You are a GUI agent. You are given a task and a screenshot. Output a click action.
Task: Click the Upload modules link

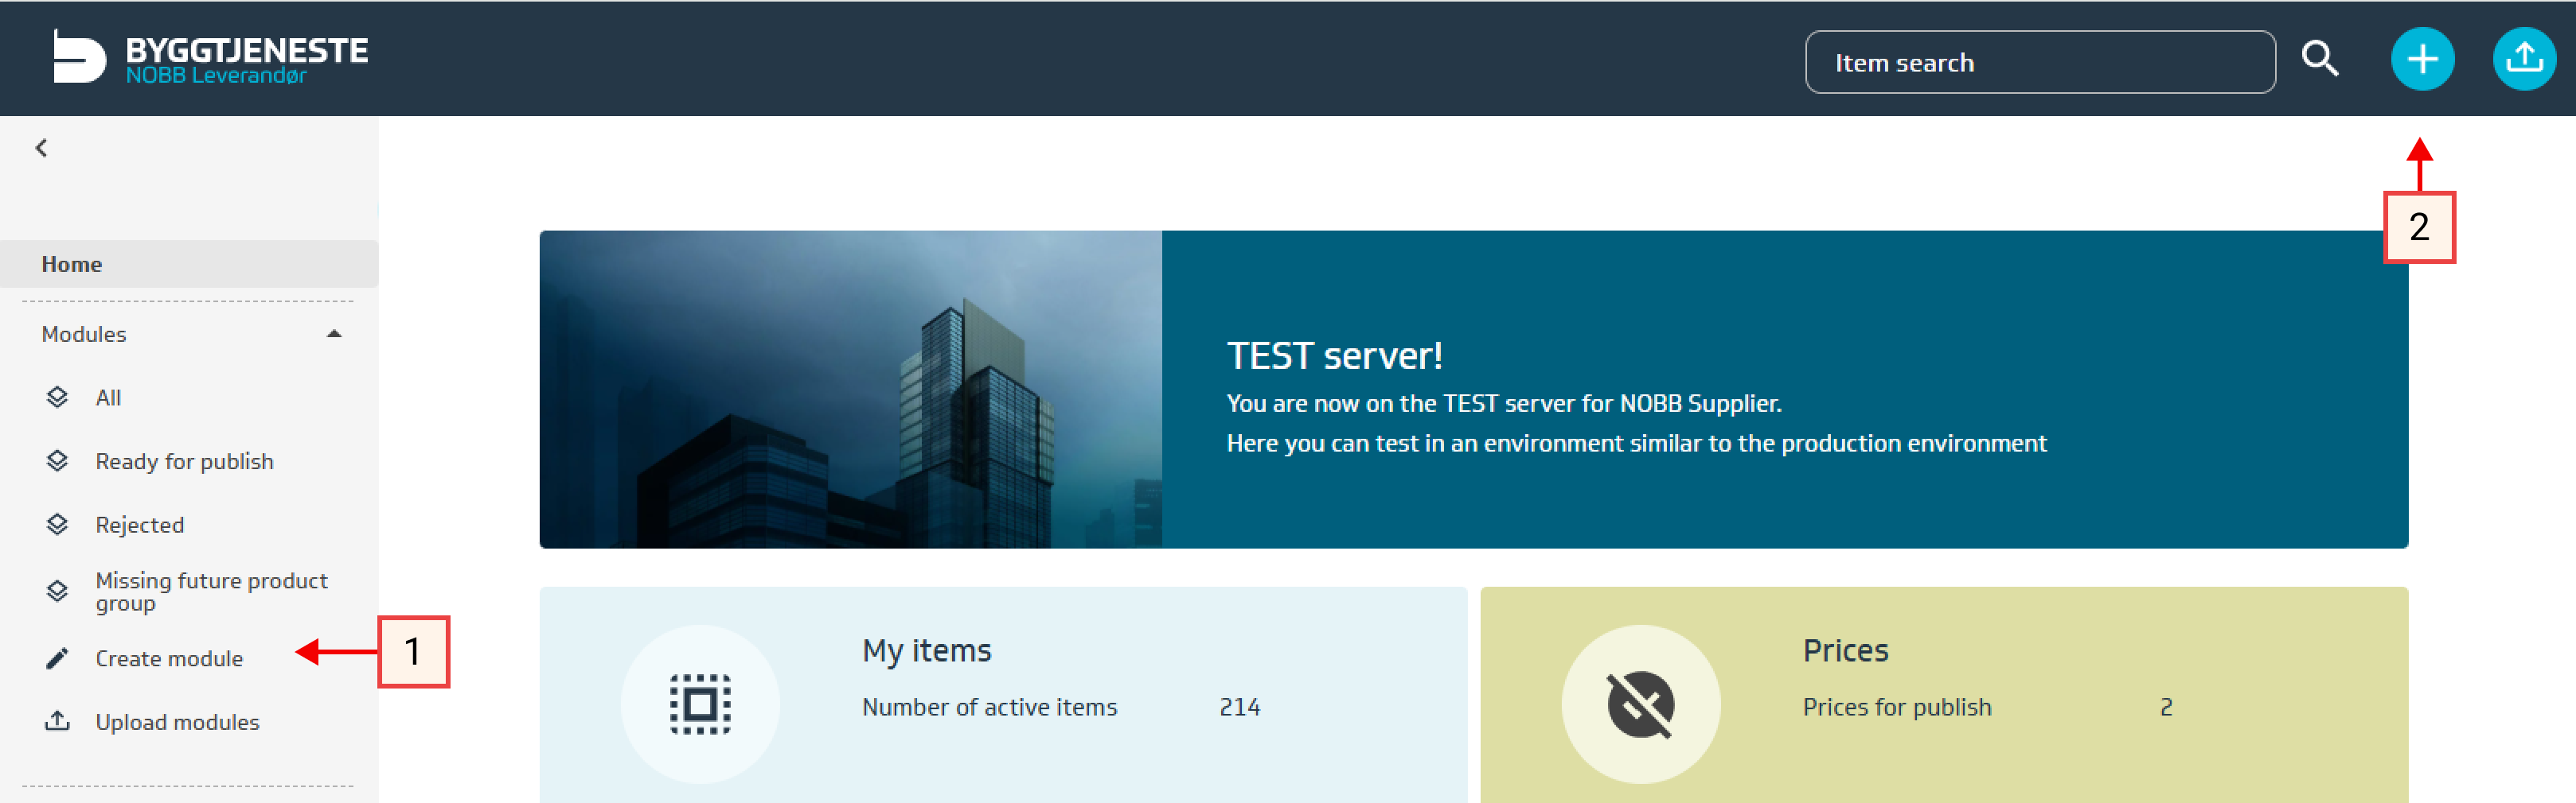point(177,721)
